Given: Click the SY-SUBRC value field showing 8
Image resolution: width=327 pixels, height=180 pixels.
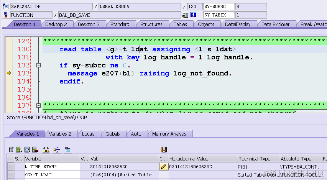Looking at the screenshot, I should pyautogui.click(x=251, y=7).
